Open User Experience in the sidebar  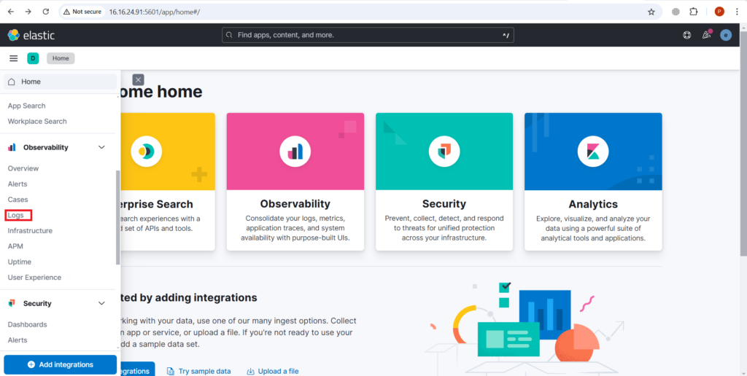pyautogui.click(x=34, y=278)
